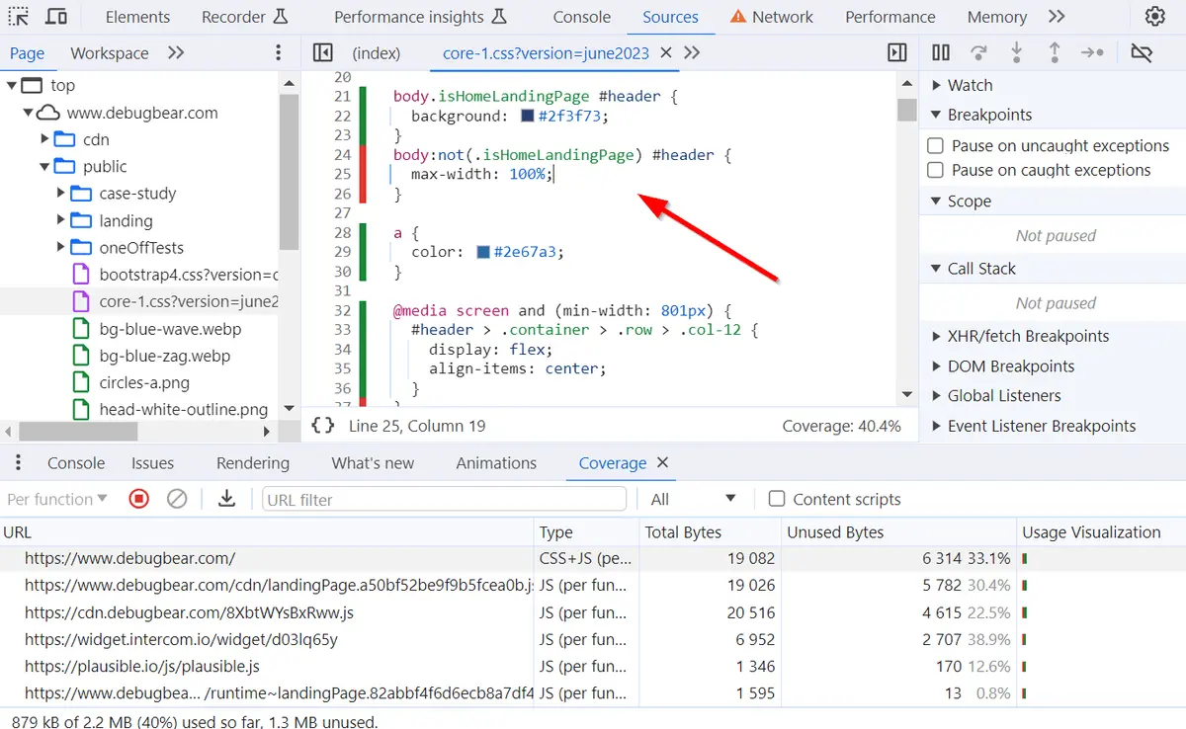Screen dimensions: 1186x729
Task: Switch to the Network tab
Action: [x=771, y=17]
